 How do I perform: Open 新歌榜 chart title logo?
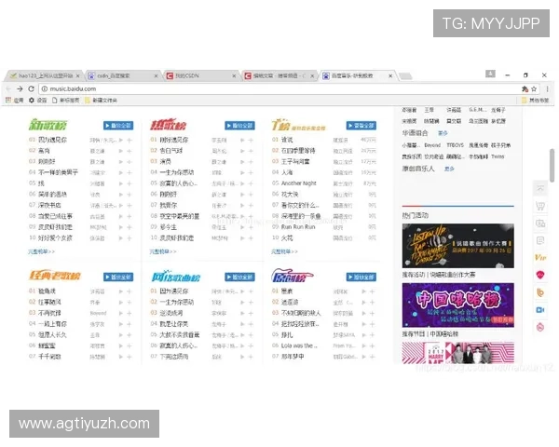48,125
